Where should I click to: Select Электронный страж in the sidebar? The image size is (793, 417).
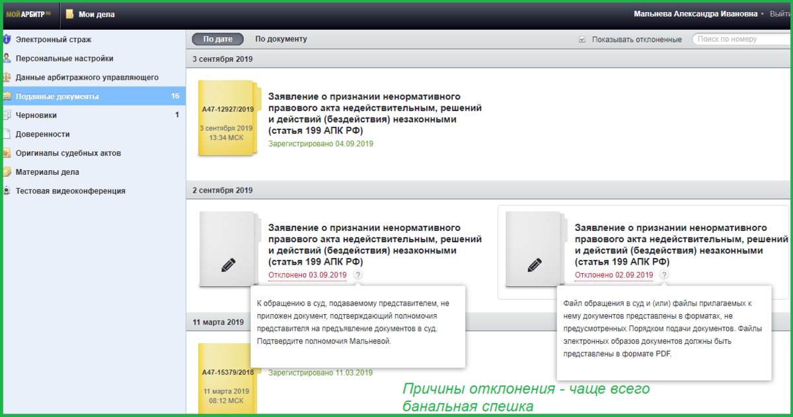click(x=54, y=40)
